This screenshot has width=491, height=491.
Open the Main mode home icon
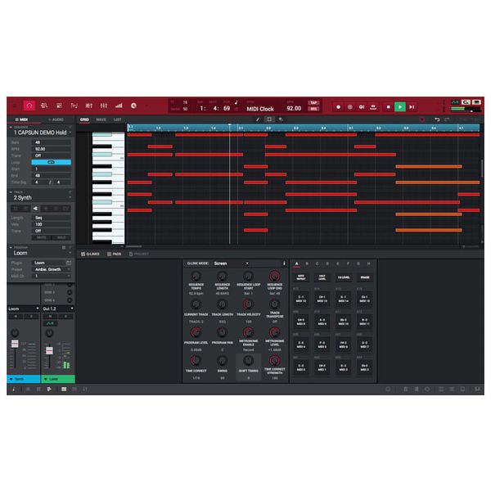pyautogui.click(x=29, y=106)
